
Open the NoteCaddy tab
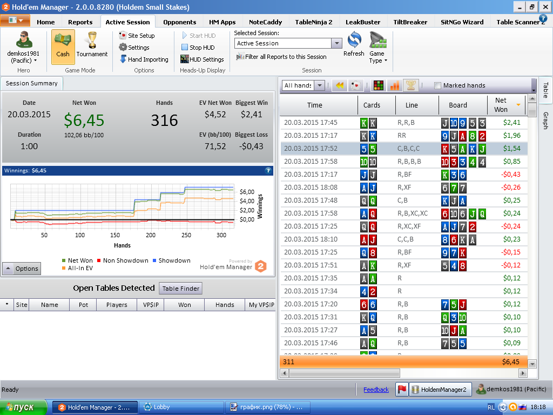click(265, 22)
